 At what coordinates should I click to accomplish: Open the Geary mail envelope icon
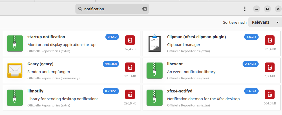[15, 70]
